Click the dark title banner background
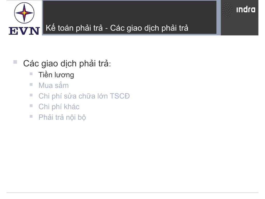265x199 pixels. click(x=129, y=12)
